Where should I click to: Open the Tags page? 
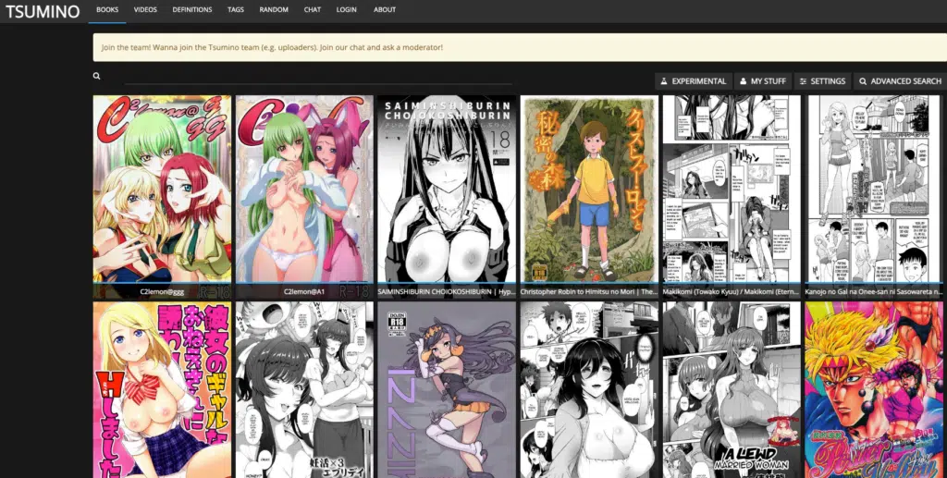pos(236,9)
